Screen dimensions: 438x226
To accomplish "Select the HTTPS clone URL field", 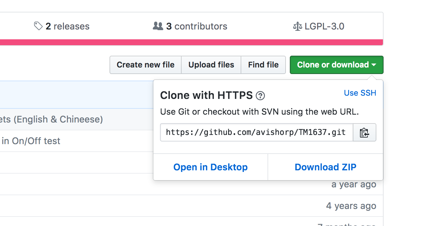I will 256,132.
